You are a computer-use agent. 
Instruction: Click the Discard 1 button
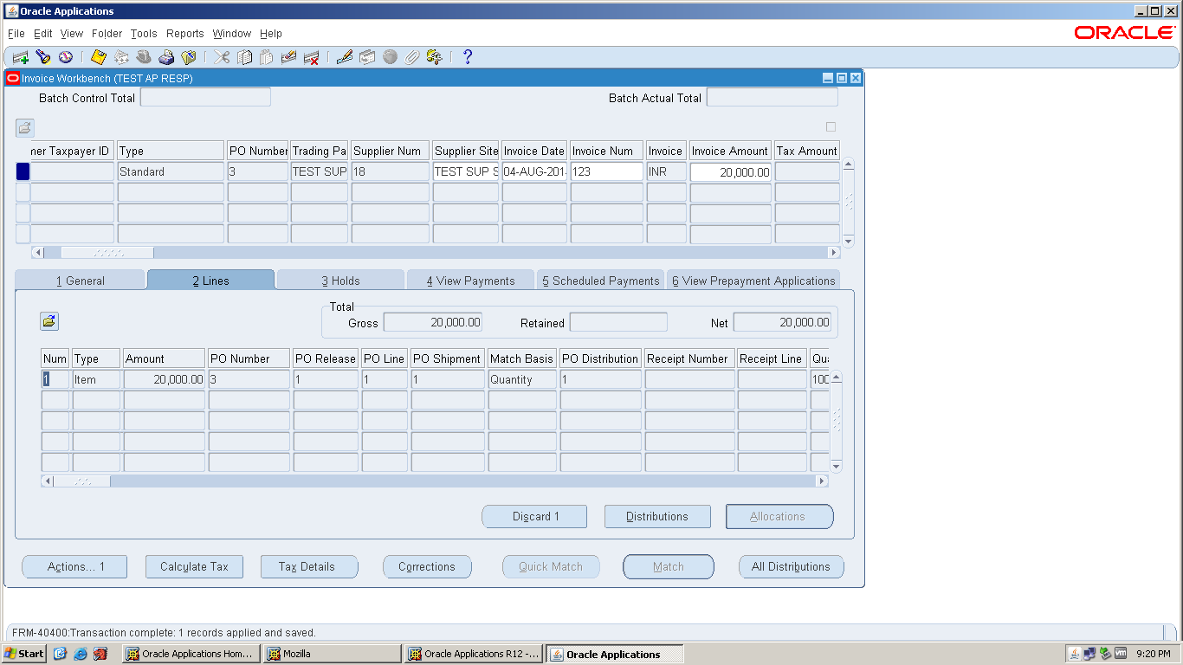coord(535,517)
